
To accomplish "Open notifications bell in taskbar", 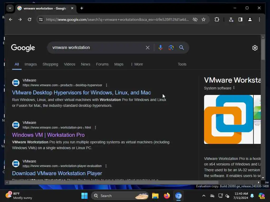I will [252, 196].
